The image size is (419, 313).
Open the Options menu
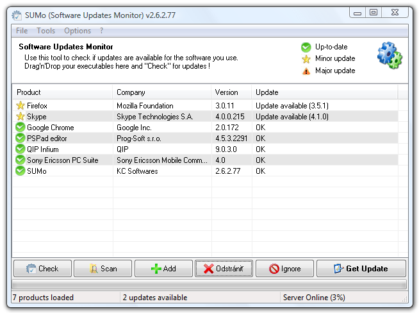(78, 31)
